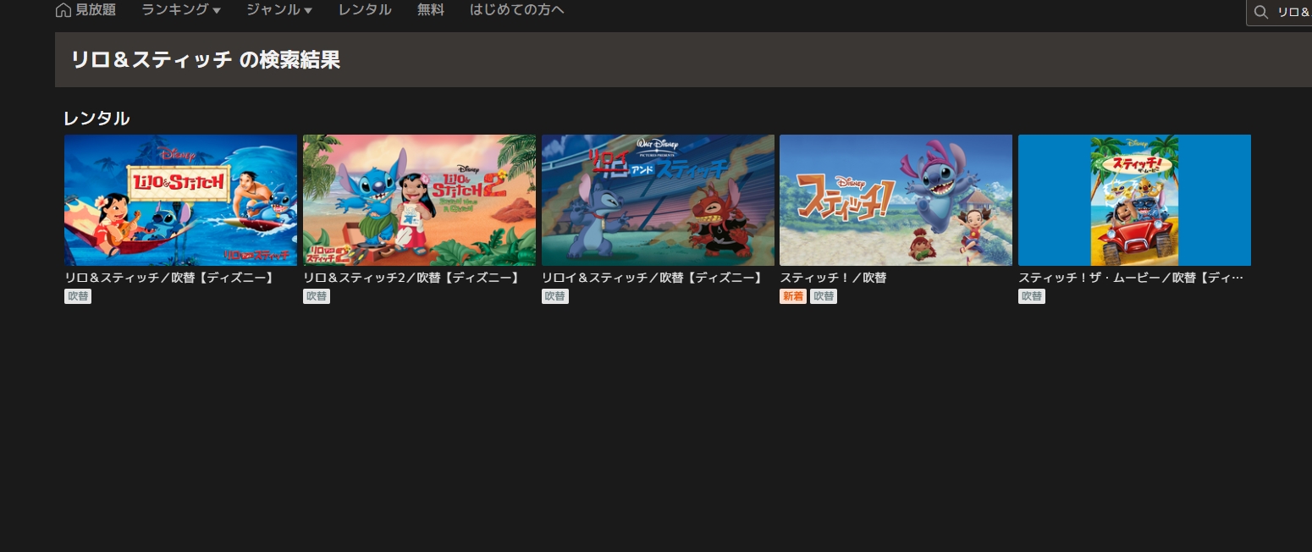Click the search magnifier icon
Image resolution: width=1312 pixels, height=552 pixels.
[x=1261, y=12]
